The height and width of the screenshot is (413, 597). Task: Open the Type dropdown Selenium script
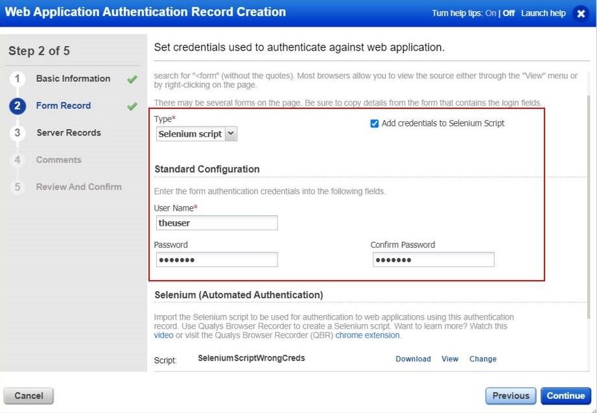[x=196, y=134]
